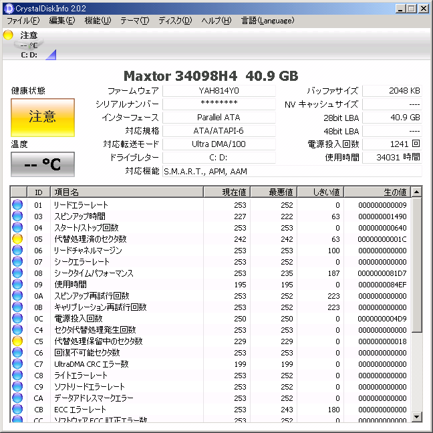
Task: Click the scroll down arrow of the attribute list
Action: (416, 416)
